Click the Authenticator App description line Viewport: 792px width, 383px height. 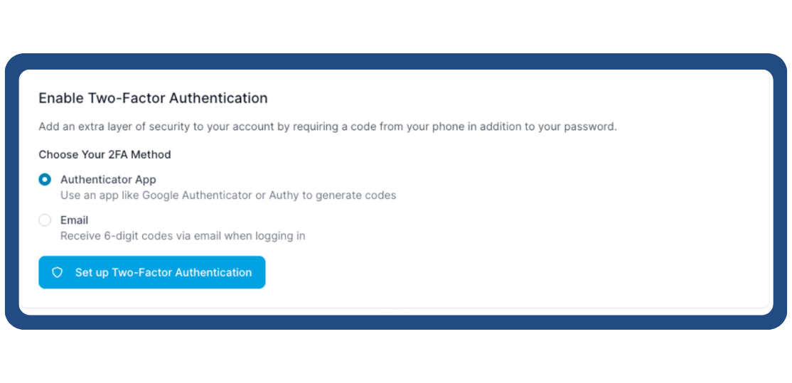pyautogui.click(x=228, y=195)
